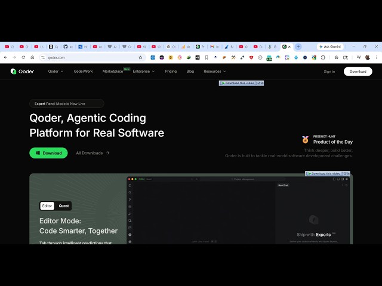The image size is (382, 286).
Task: Click the green Download button
Action: [48, 153]
